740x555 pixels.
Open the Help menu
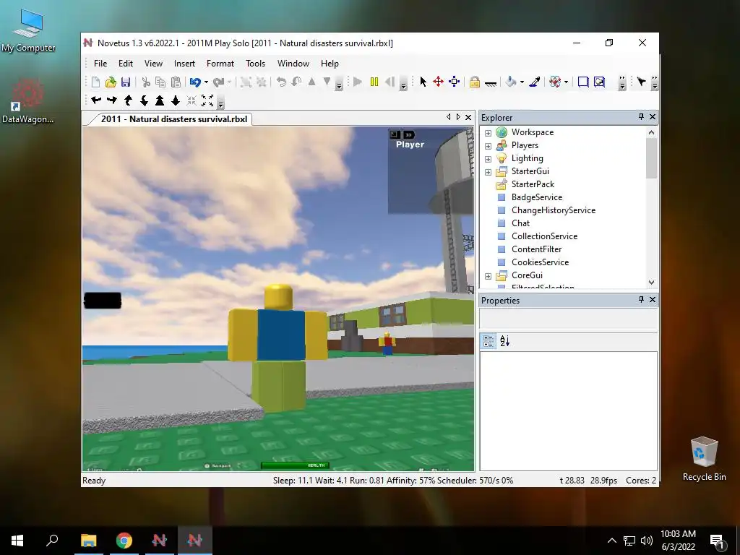330,64
